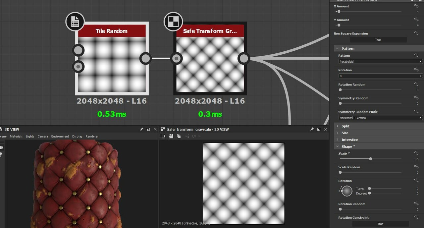This screenshot has height=228, width=424.
Task: Open the Rotation dropdown showing 0
Action: pos(380,76)
